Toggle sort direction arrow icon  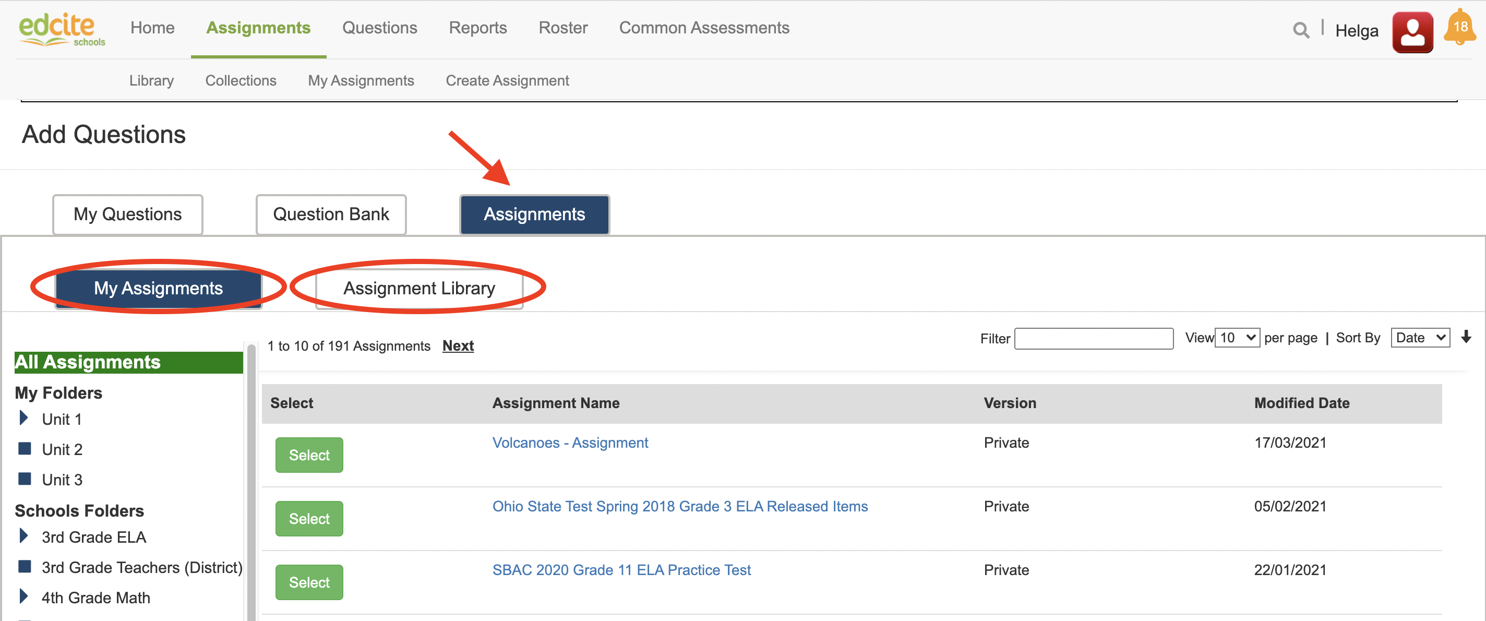coord(1466,337)
